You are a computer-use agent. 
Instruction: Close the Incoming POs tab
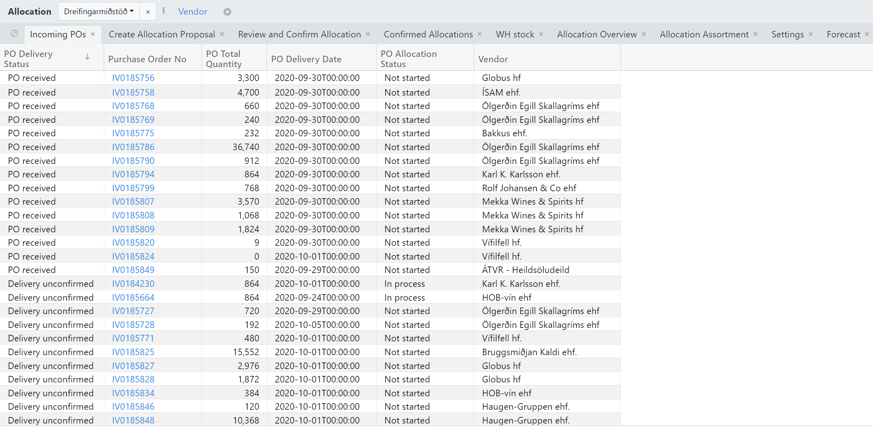click(93, 34)
